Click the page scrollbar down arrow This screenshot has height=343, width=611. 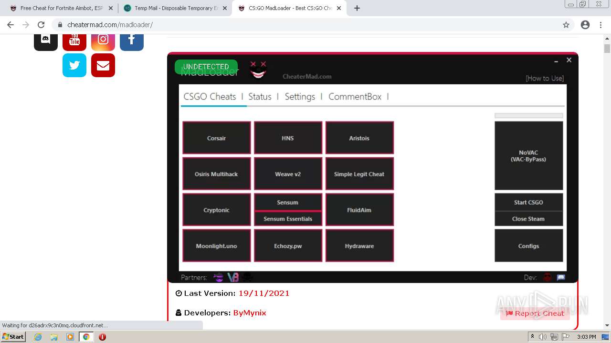pyautogui.click(x=607, y=325)
